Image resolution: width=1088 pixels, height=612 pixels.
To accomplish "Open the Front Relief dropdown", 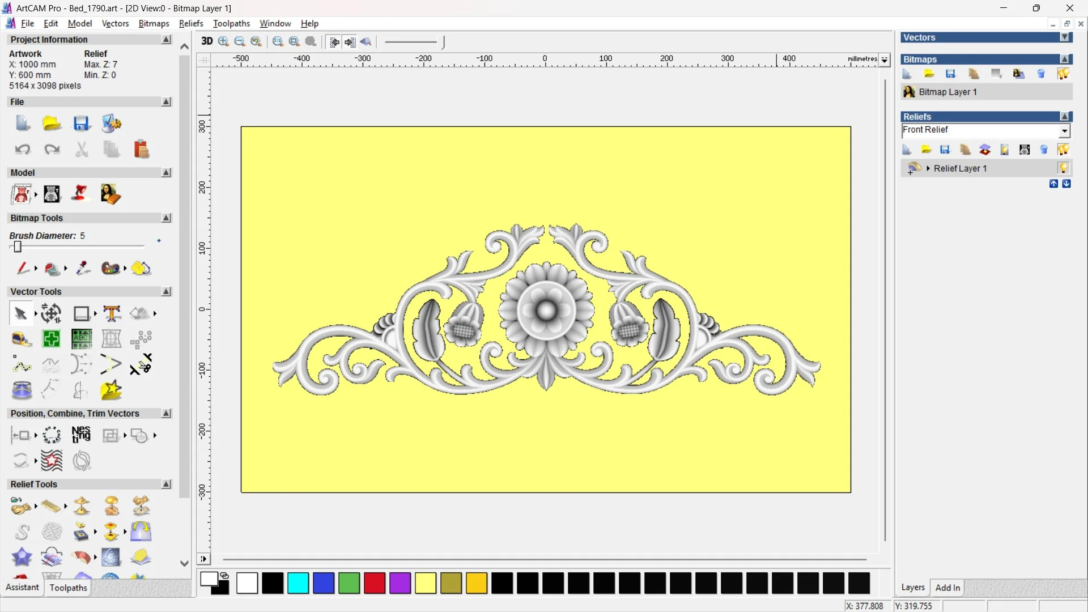I will click(1064, 131).
